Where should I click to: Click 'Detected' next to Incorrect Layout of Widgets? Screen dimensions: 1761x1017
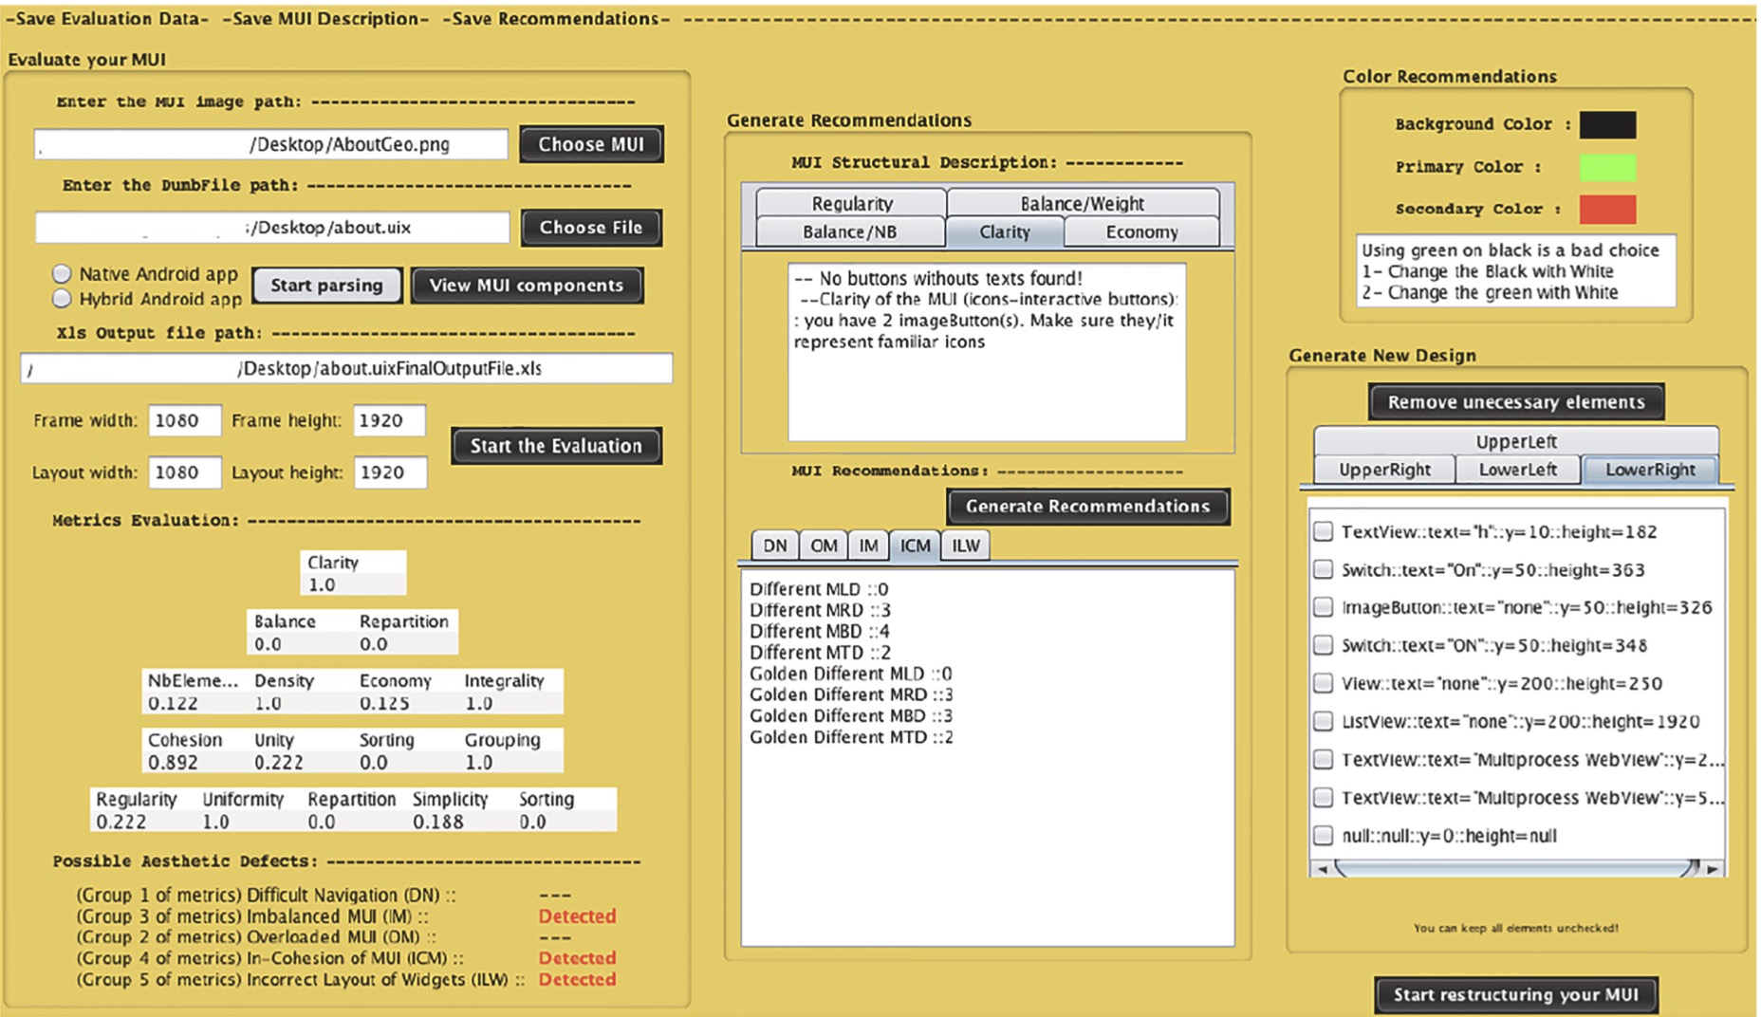click(577, 979)
